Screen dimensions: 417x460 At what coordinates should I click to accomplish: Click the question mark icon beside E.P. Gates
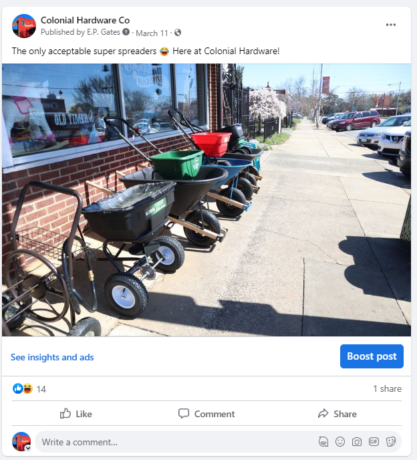(126, 31)
